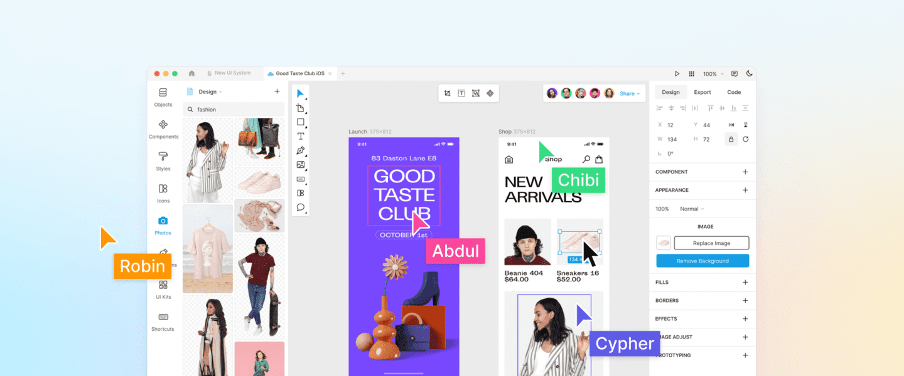Select the Comment speech bubble tool
This screenshot has width=904, height=376.
[301, 207]
